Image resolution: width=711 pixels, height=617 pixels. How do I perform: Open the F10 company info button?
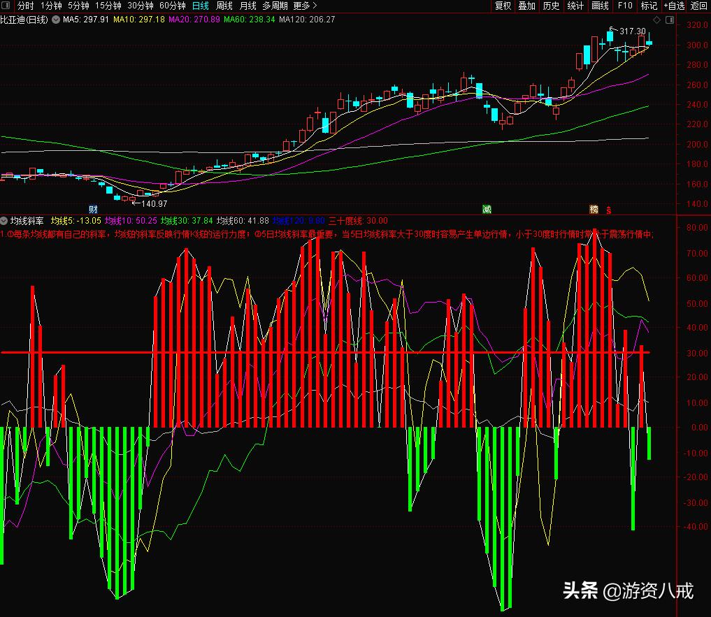pyautogui.click(x=625, y=6)
